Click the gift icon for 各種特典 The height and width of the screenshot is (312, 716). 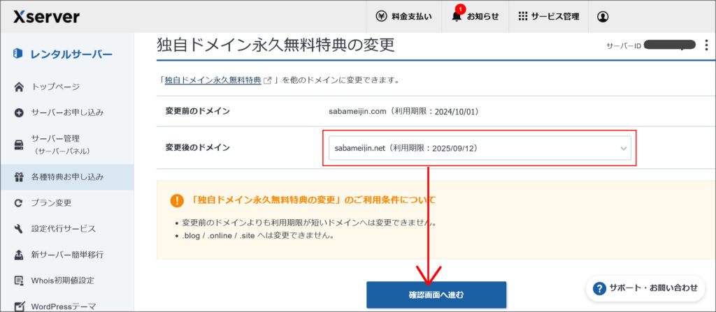tap(19, 177)
